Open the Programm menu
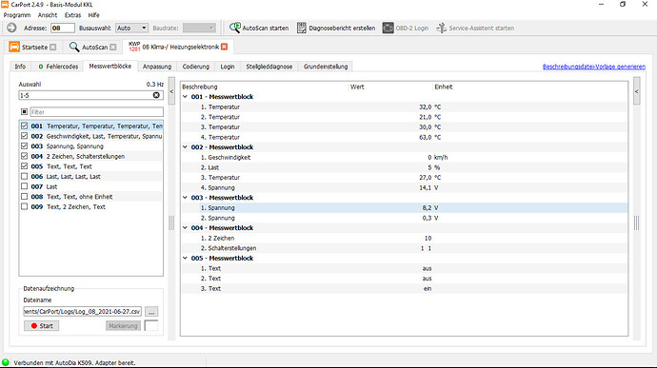657x368 pixels. [17, 15]
